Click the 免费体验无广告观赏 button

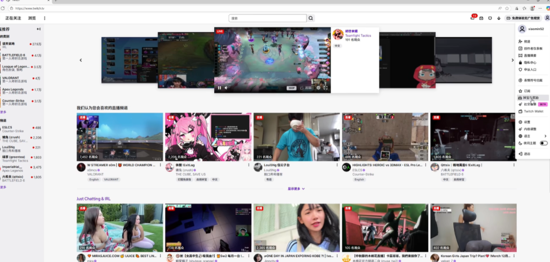pos(524,18)
